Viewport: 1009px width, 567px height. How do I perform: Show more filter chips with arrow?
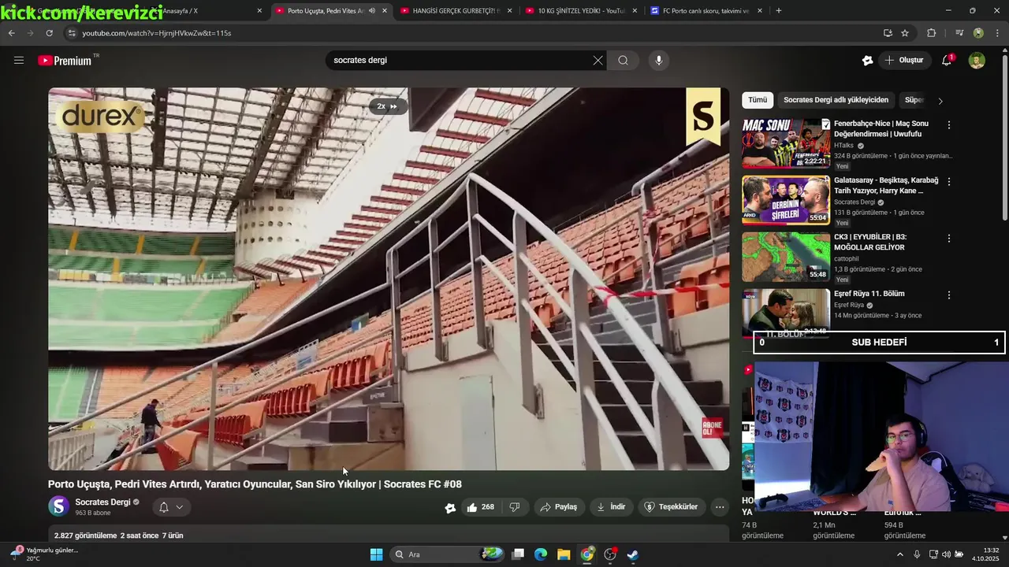tap(940, 101)
